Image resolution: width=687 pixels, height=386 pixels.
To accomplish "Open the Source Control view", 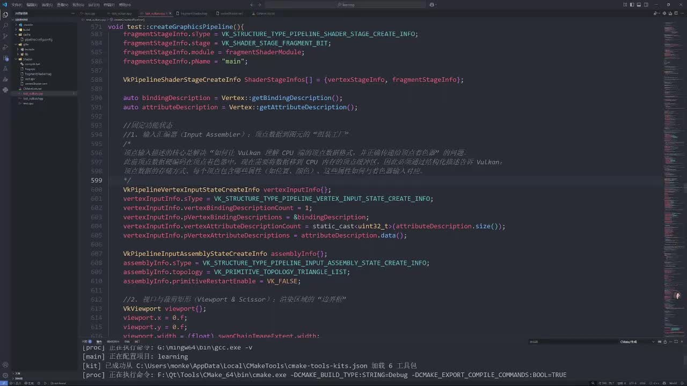I will (5, 36).
